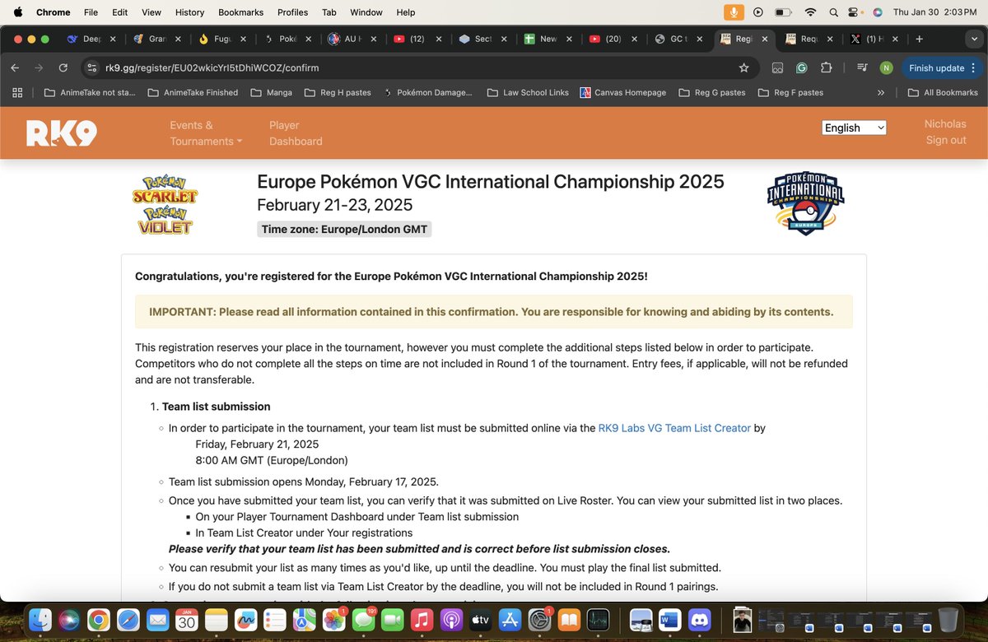Open the History menu in menu bar

(189, 12)
